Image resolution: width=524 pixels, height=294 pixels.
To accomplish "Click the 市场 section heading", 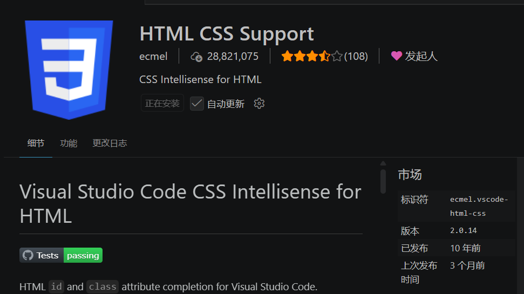I will point(410,174).
